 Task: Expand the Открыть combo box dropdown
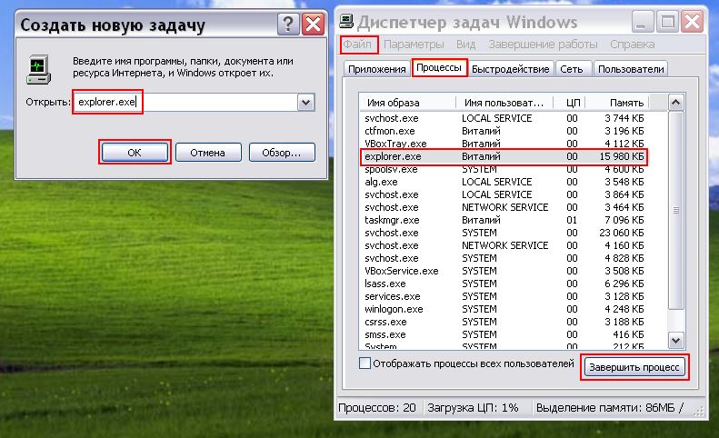click(x=305, y=103)
